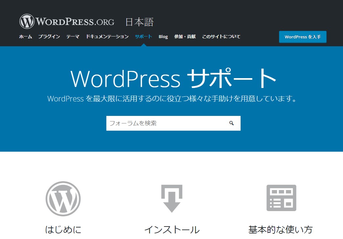This screenshot has height=239, width=343.
Task: Open the 基本的な使い方 heading link
Action: coord(280,229)
